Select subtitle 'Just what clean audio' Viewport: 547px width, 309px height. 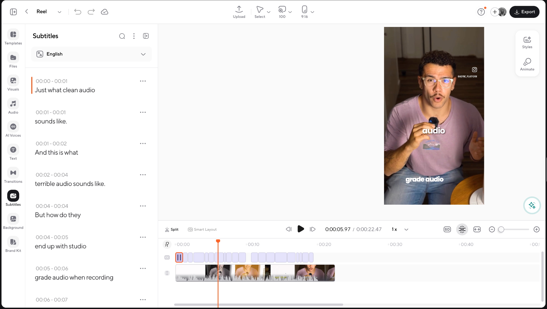coord(65,90)
